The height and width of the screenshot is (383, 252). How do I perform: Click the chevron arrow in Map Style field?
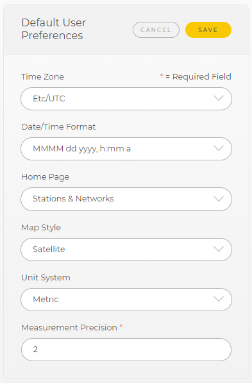tap(219, 249)
